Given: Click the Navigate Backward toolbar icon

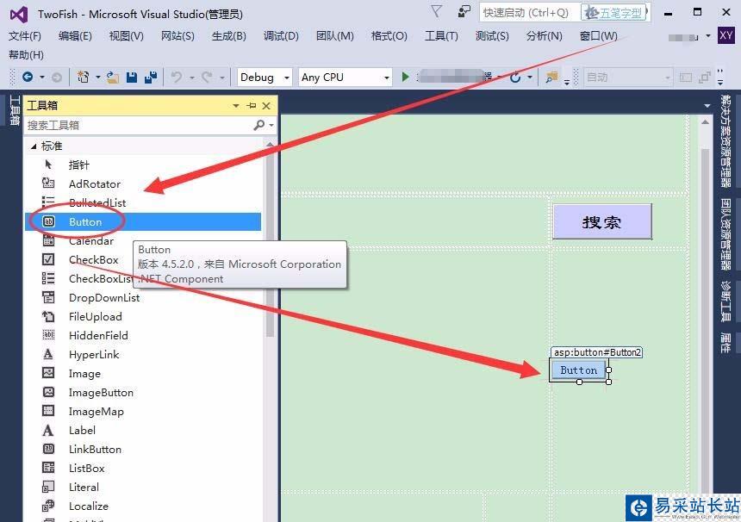Looking at the screenshot, I should (x=28, y=77).
